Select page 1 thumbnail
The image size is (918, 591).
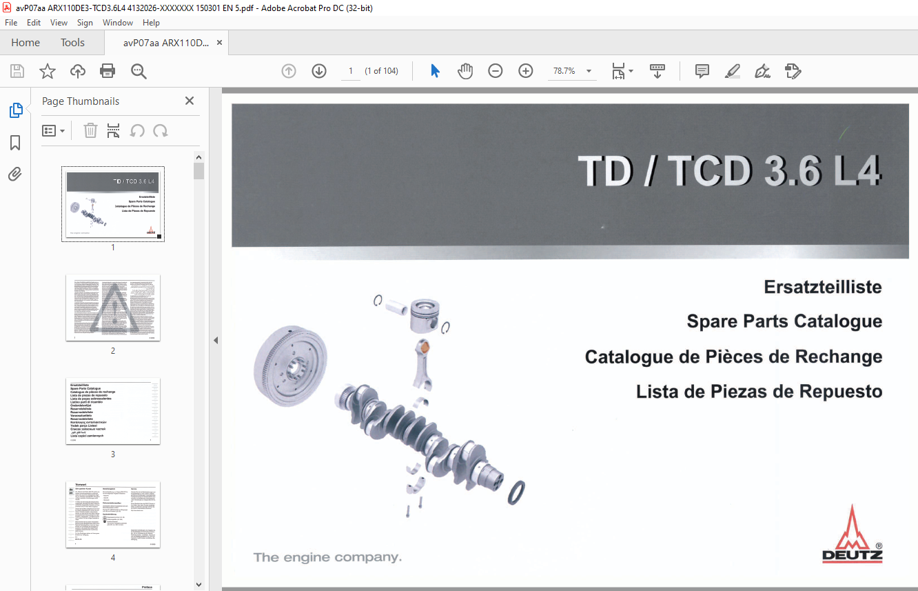(113, 204)
